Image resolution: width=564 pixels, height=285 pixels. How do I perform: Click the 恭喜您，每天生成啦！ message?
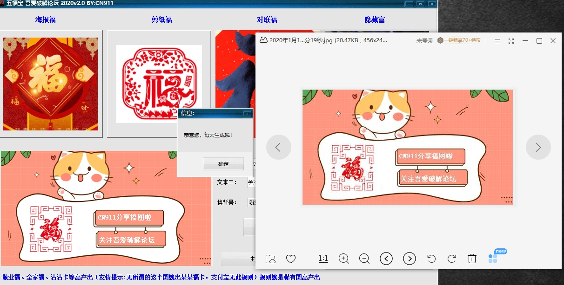coord(208,135)
